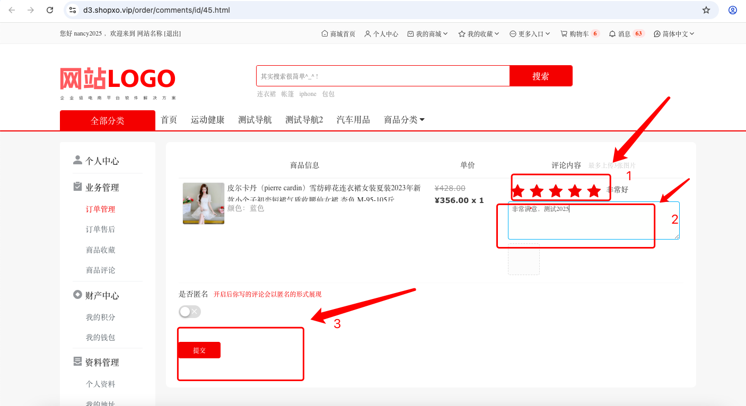
Task: Expand the 更多入口 dropdown
Action: tap(530, 33)
